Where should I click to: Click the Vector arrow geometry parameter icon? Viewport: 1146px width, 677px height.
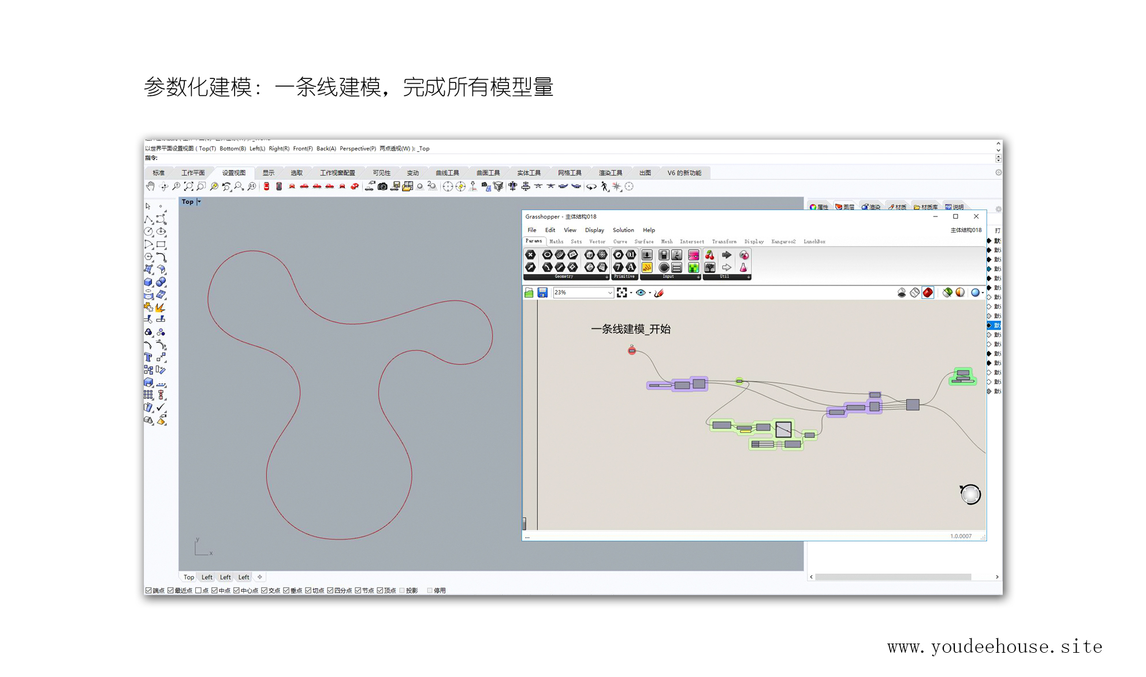[x=530, y=267]
